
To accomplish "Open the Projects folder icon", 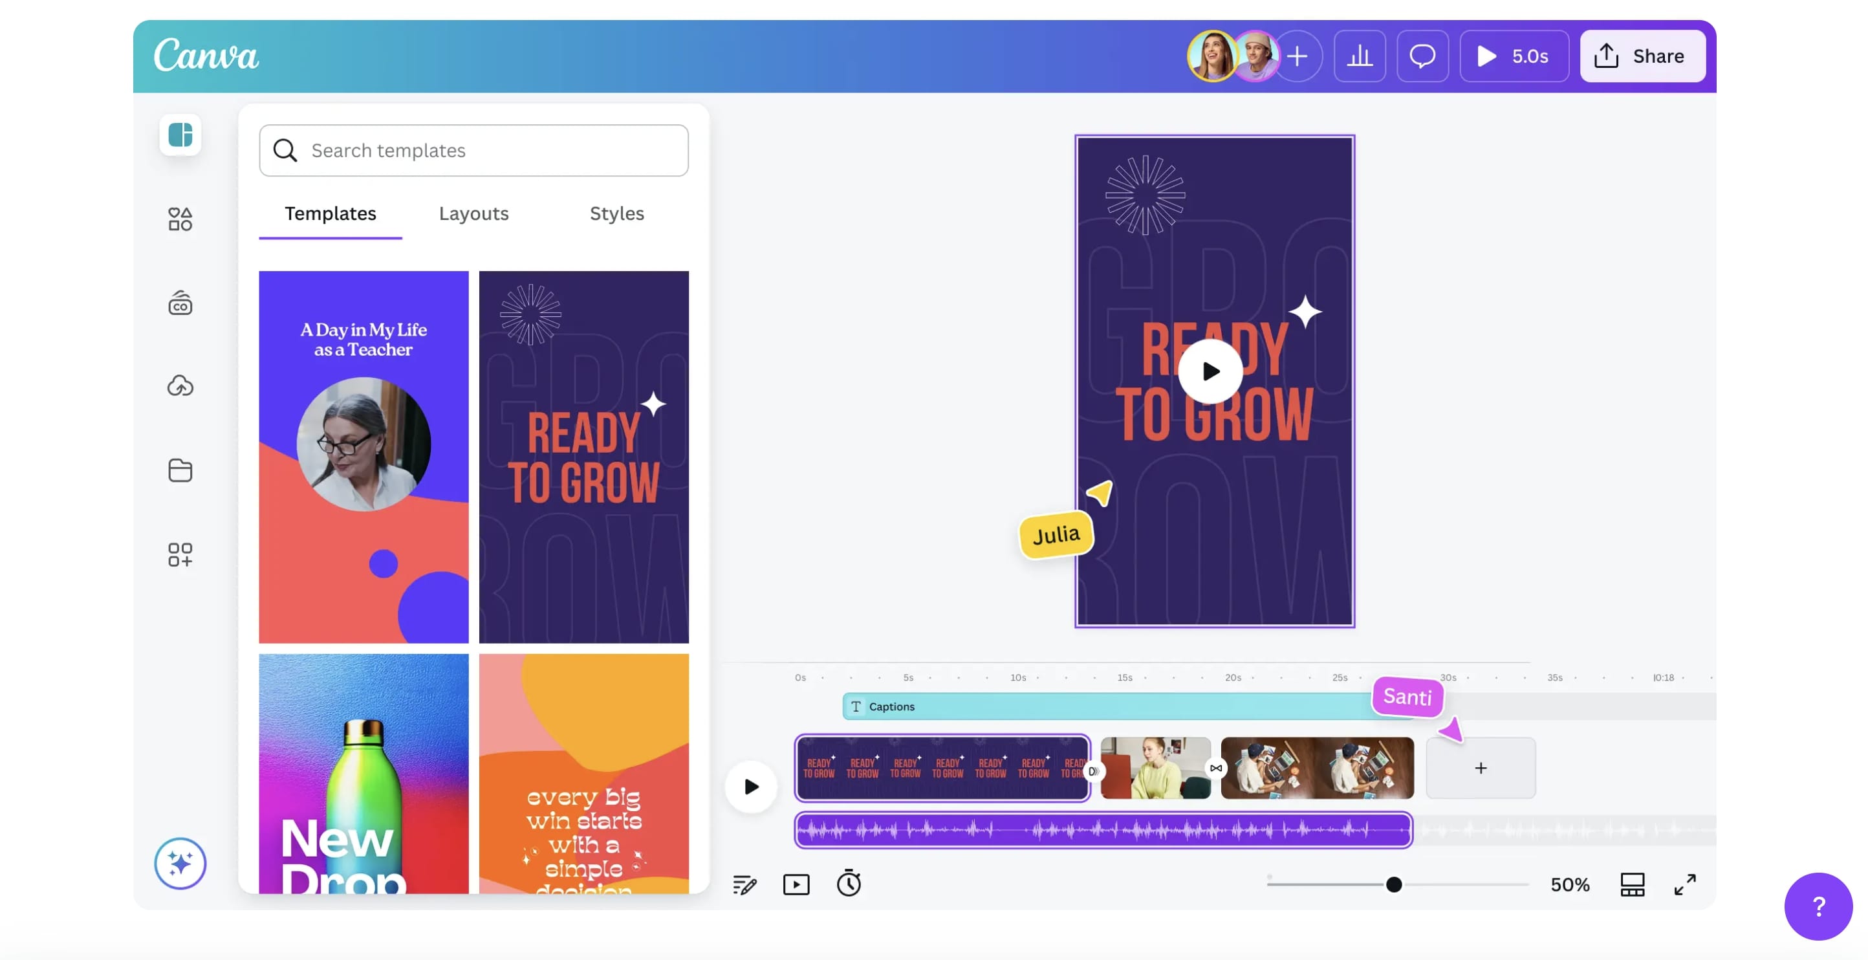I will 180,470.
